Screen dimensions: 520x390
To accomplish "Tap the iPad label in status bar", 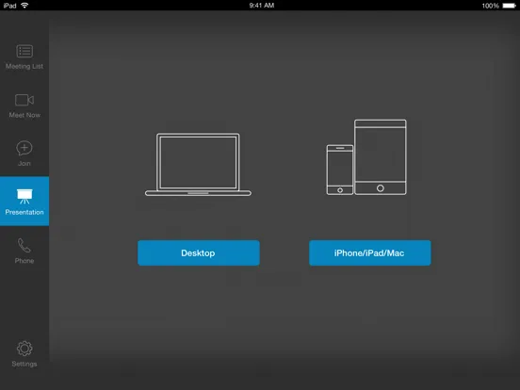I will point(9,6).
